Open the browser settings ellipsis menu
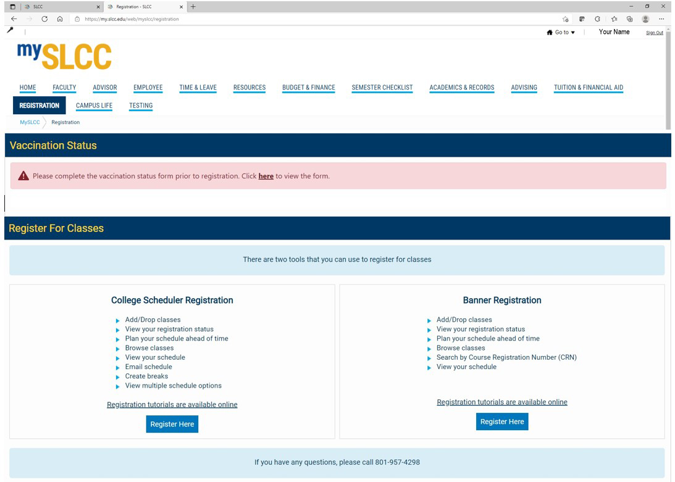Screen dimensions: 675x482 (x=661, y=19)
